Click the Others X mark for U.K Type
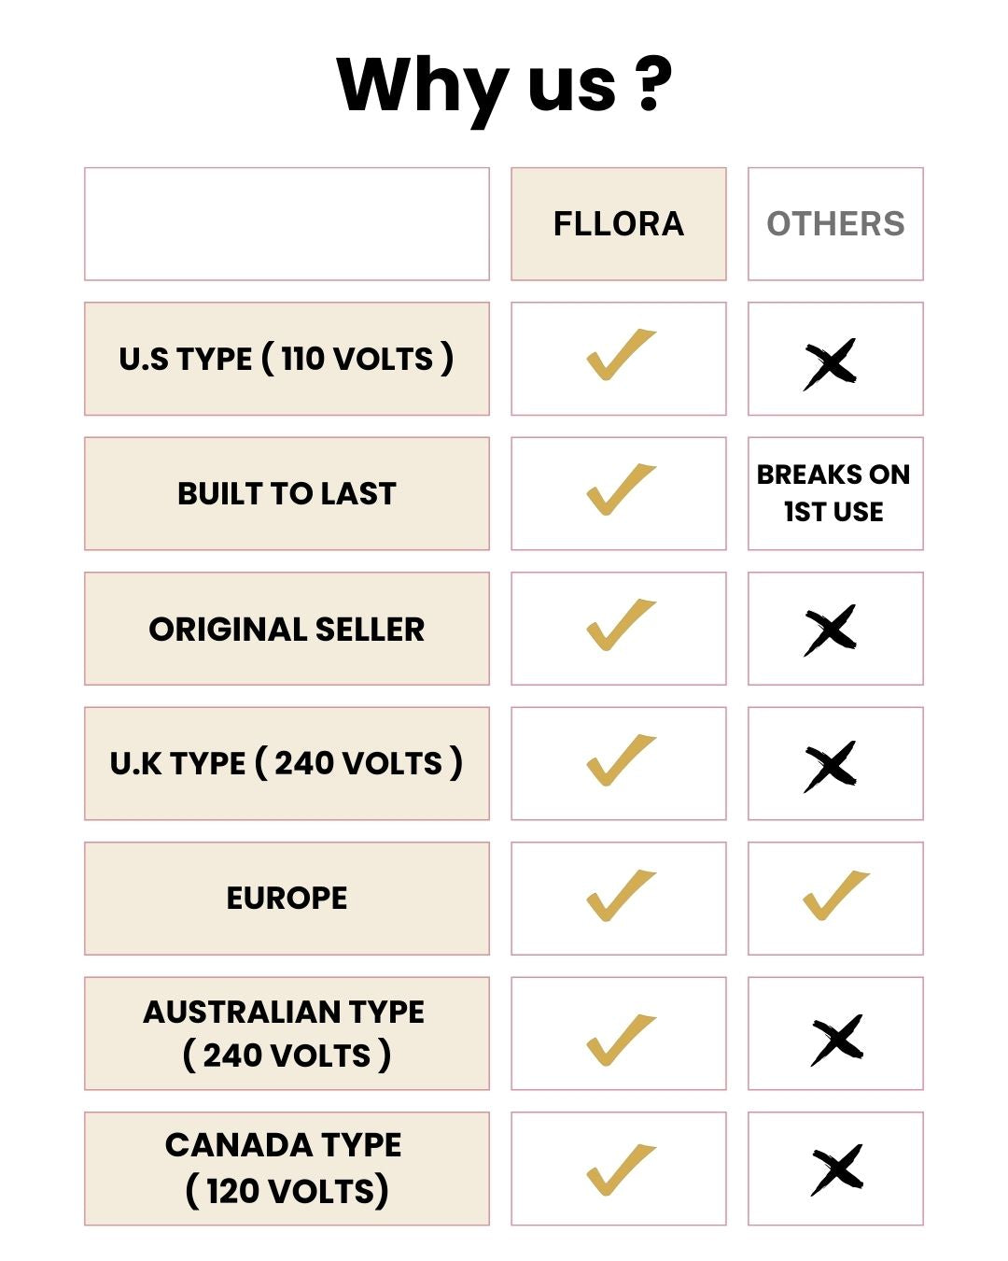 click(x=830, y=766)
